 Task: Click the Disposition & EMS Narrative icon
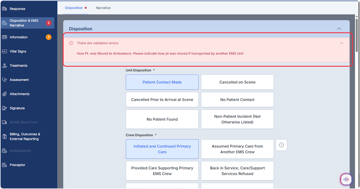4,23
